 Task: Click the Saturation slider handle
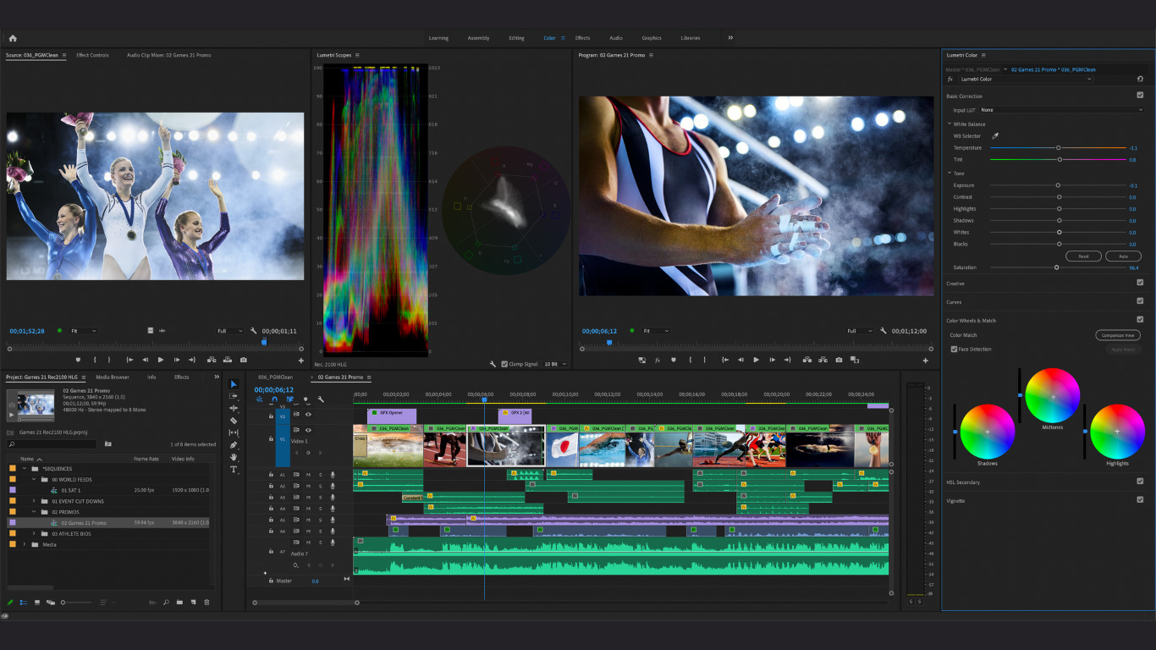pos(1056,267)
